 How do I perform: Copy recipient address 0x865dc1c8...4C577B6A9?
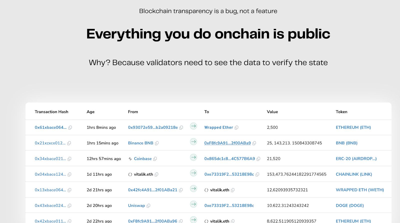258,159
